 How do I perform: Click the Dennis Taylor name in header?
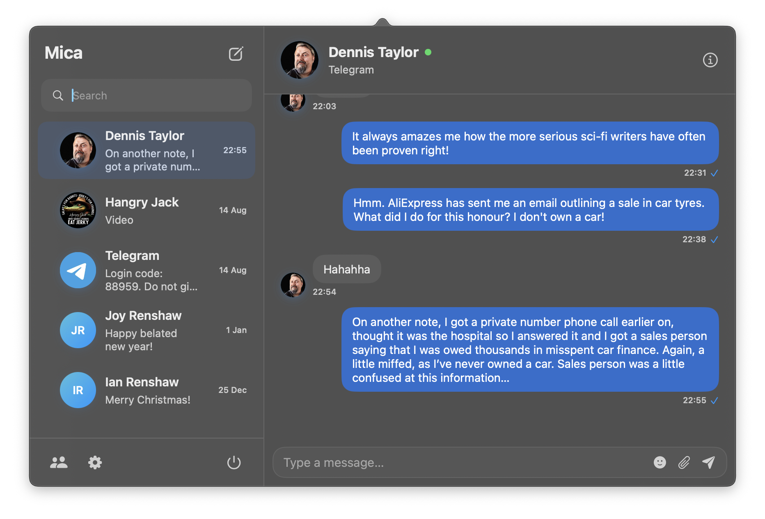373,52
